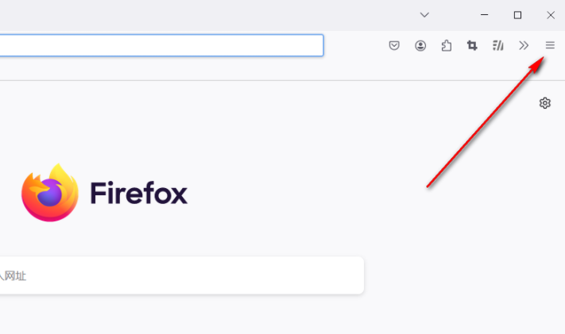Click the Firefox wordmark text

pyautogui.click(x=139, y=193)
